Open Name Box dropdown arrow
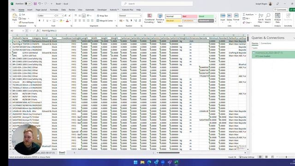295x166 pixels. pos(23,30)
